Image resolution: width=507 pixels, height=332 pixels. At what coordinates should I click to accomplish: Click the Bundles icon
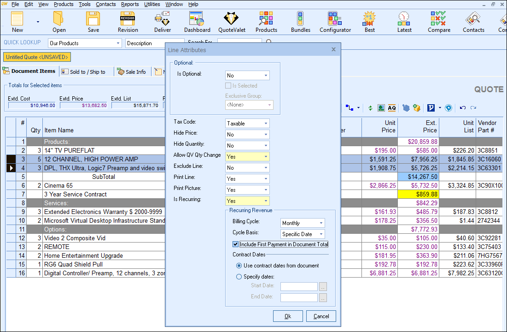[300, 22]
